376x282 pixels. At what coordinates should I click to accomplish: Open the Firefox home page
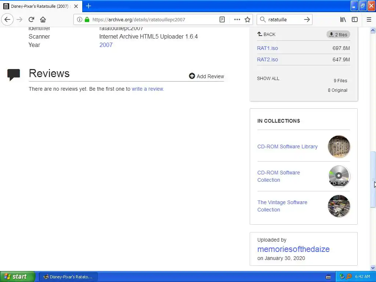point(43,20)
